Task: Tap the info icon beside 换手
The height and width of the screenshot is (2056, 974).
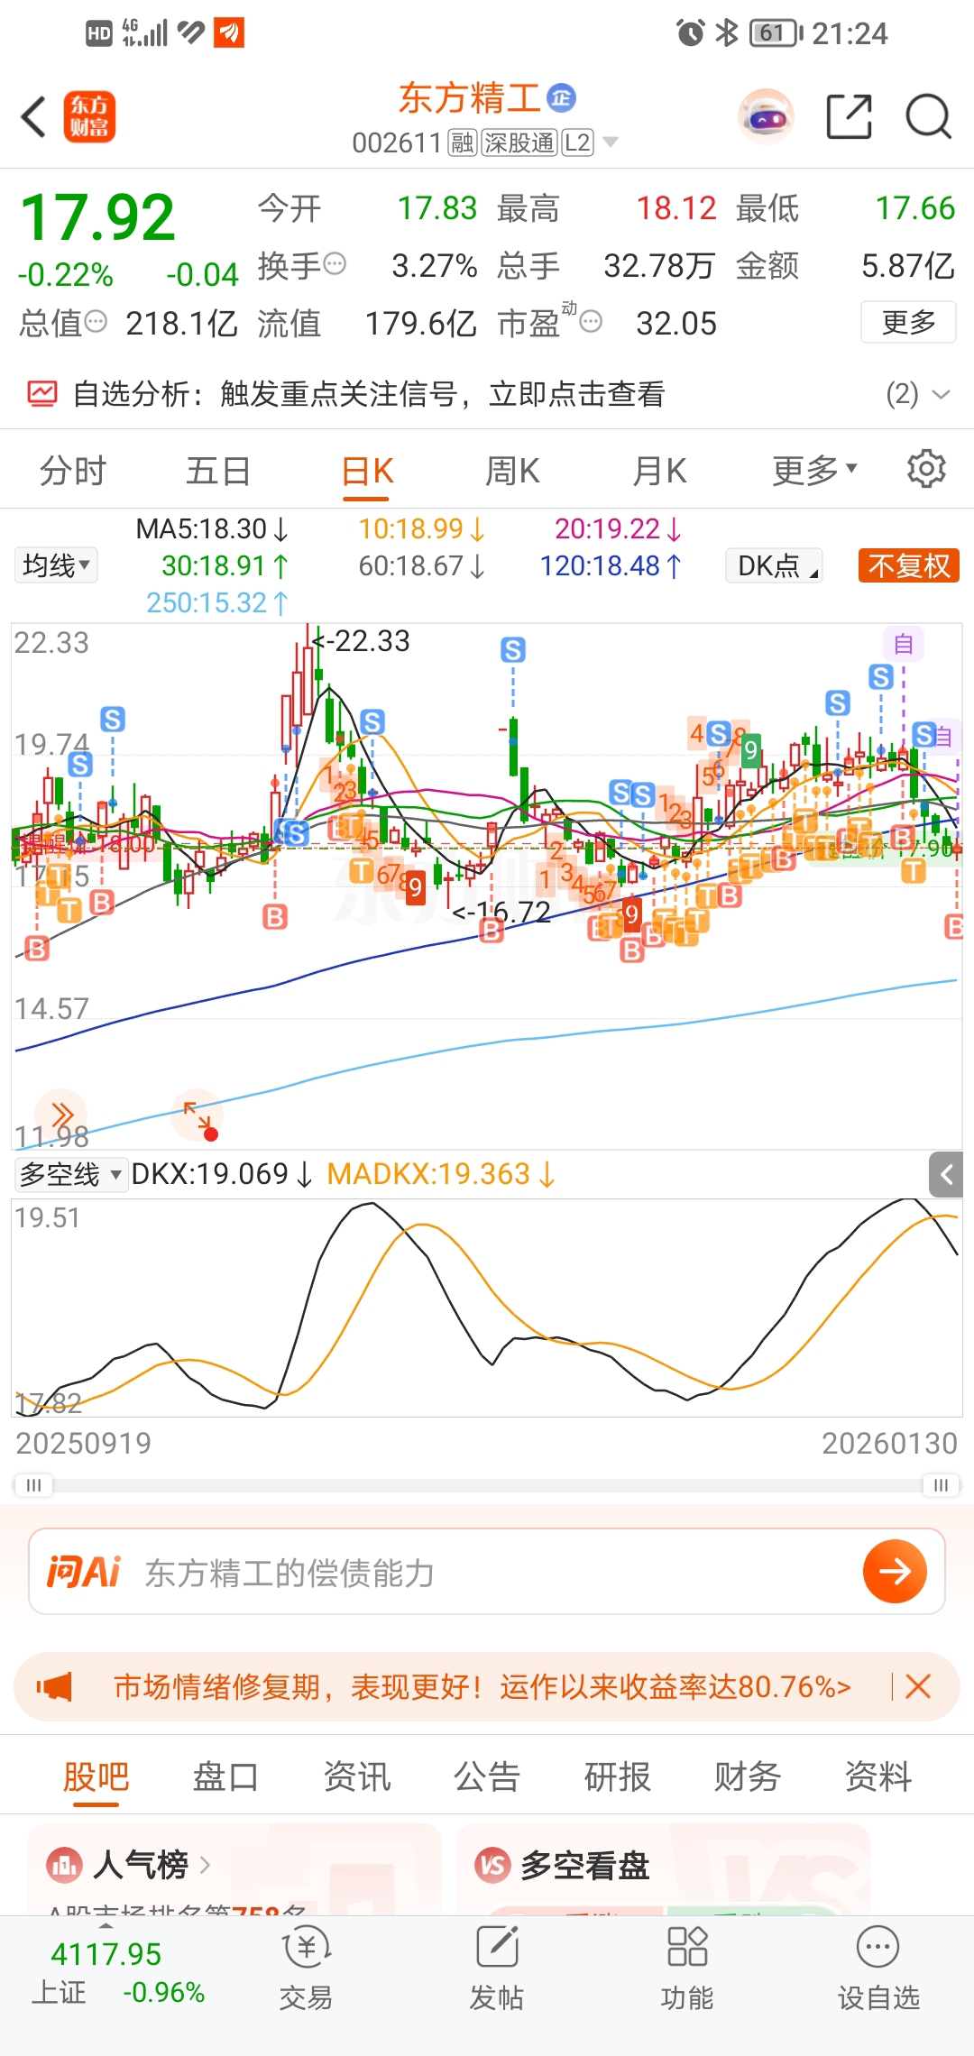Action: point(335,264)
